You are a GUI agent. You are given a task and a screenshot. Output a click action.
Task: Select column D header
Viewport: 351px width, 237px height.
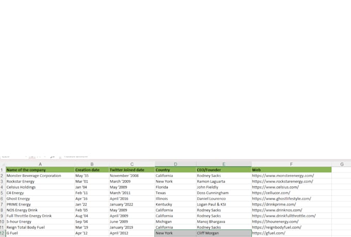[x=176, y=164]
